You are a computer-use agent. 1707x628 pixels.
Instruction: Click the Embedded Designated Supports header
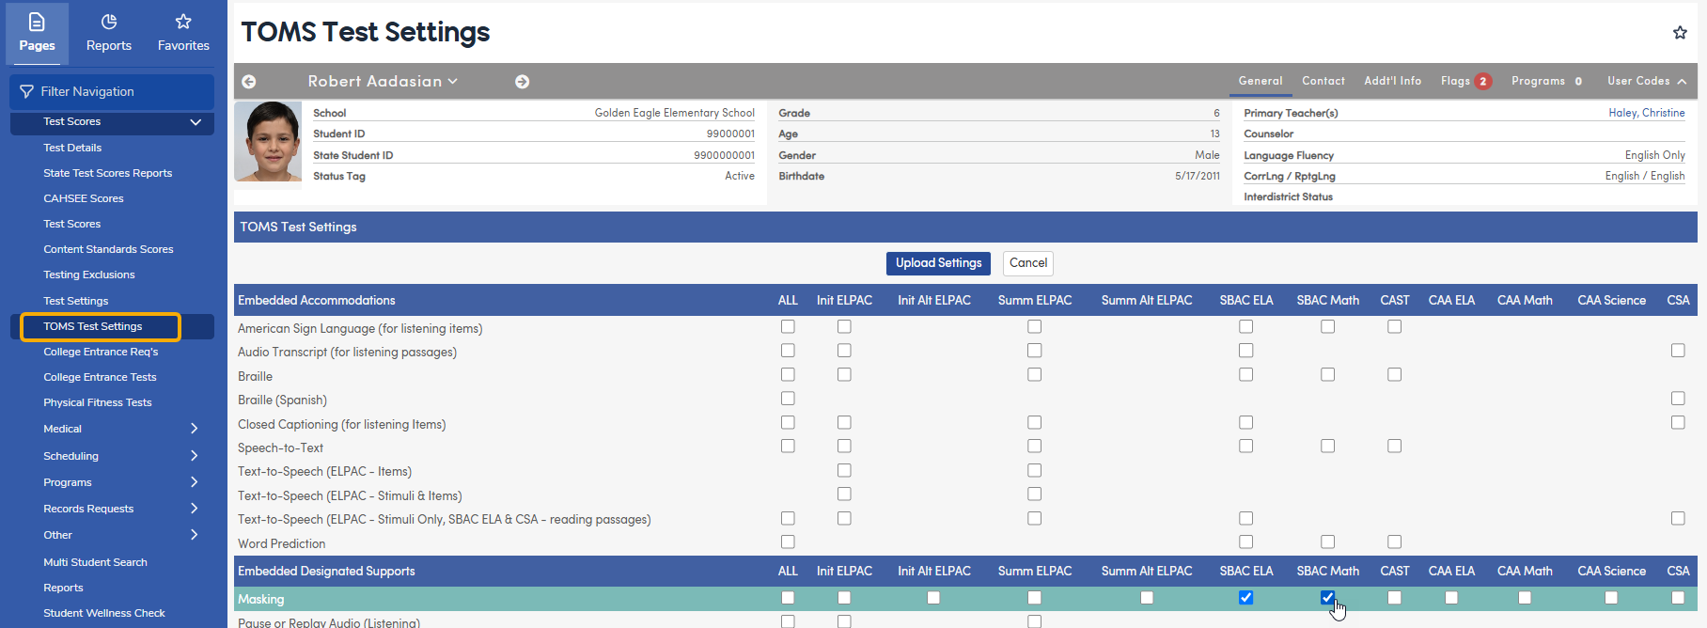click(x=326, y=571)
